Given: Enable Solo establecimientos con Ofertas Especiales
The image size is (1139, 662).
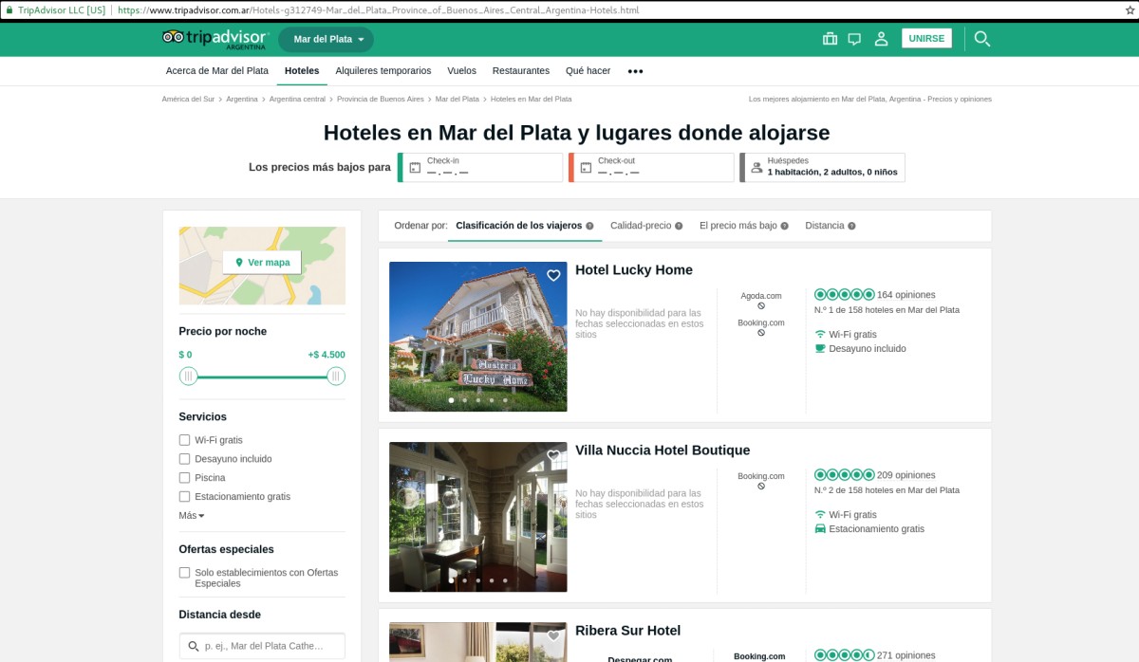Looking at the screenshot, I should point(184,572).
